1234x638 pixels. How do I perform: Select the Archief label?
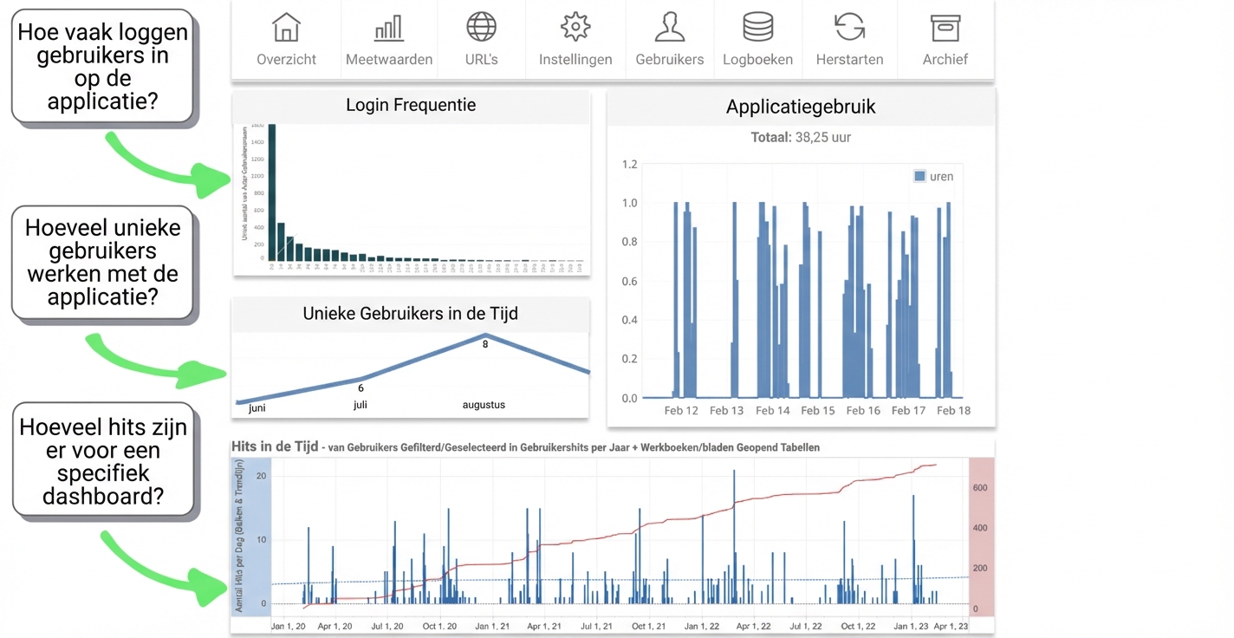tap(945, 60)
